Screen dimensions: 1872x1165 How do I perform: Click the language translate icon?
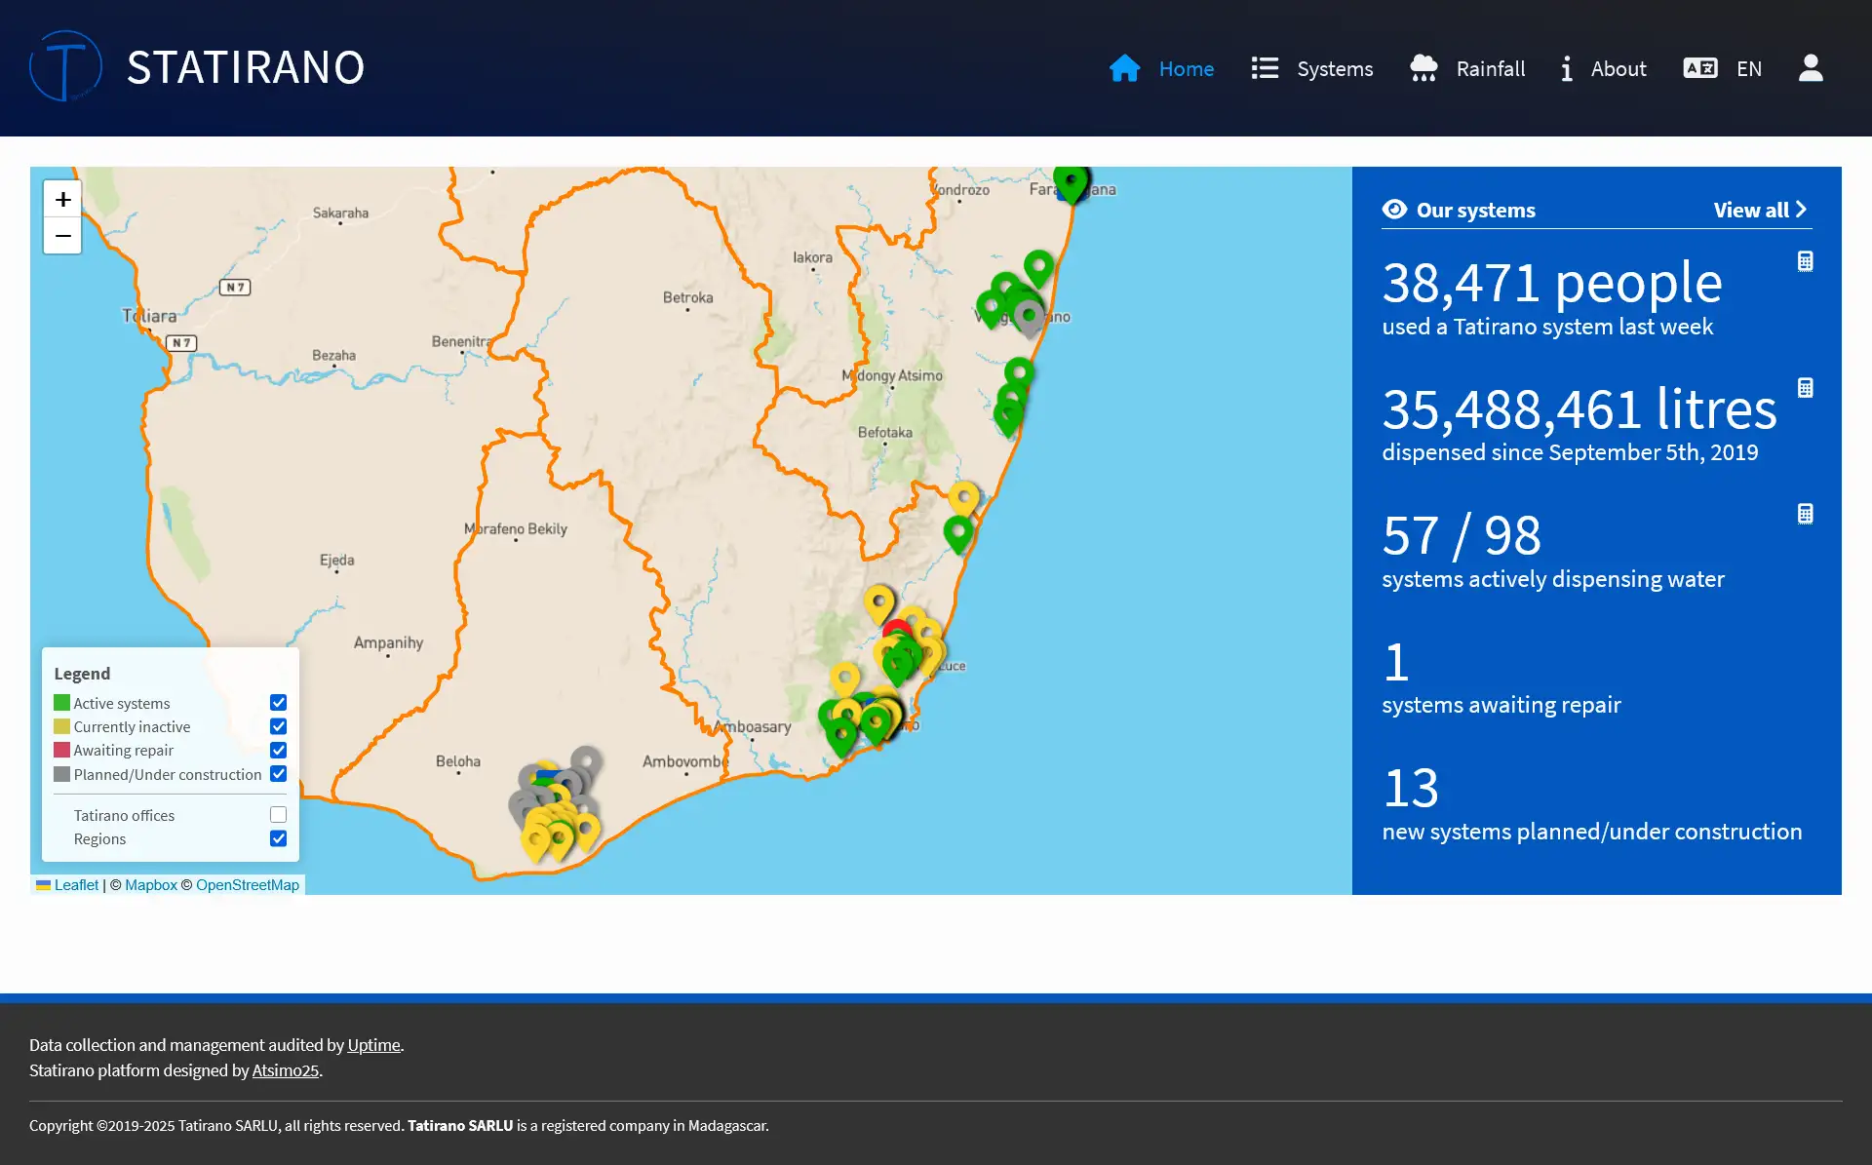point(1699,68)
